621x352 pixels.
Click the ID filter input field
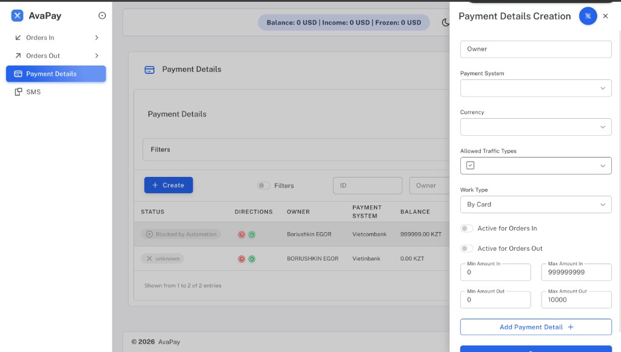click(x=368, y=185)
